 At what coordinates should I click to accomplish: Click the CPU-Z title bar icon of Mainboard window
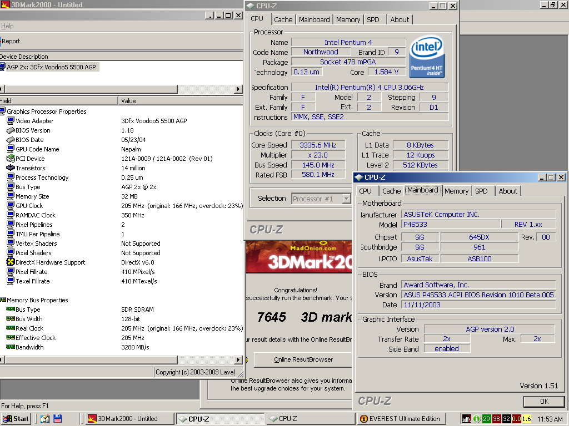360,177
